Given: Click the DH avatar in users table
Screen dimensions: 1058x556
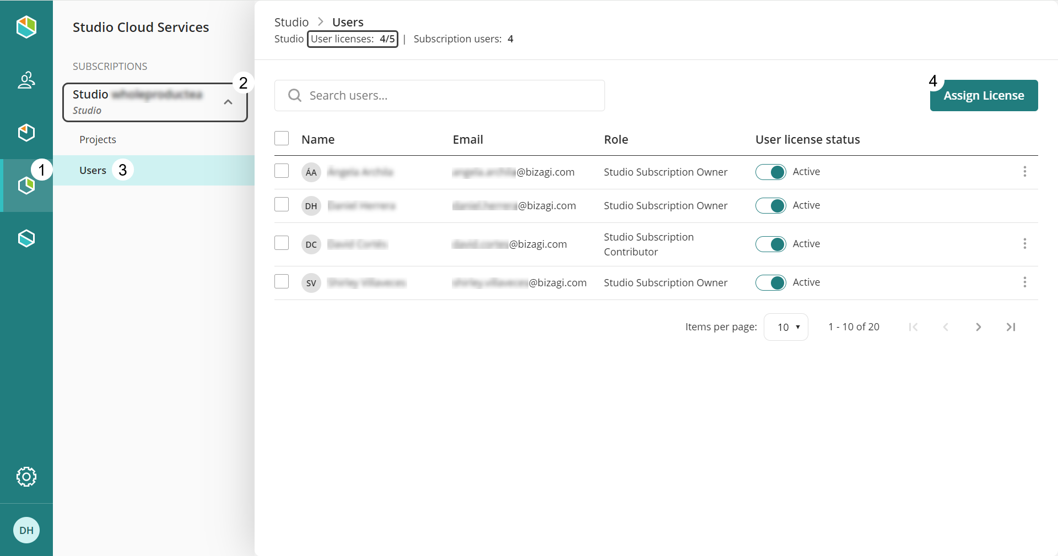Looking at the screenshot, I should [311, 206].
